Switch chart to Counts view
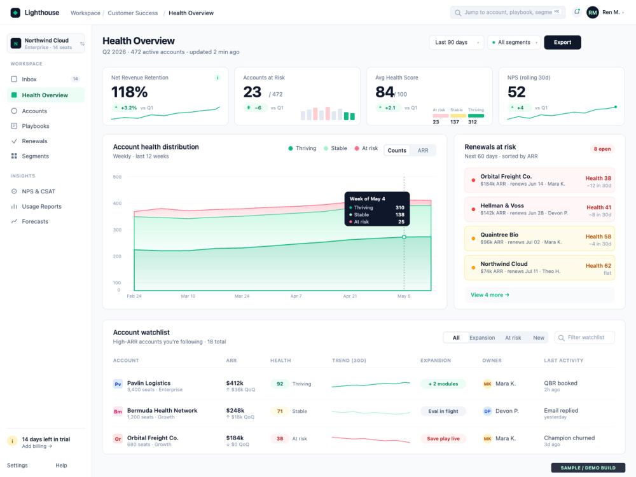The image size is (636, 477). 397,150
